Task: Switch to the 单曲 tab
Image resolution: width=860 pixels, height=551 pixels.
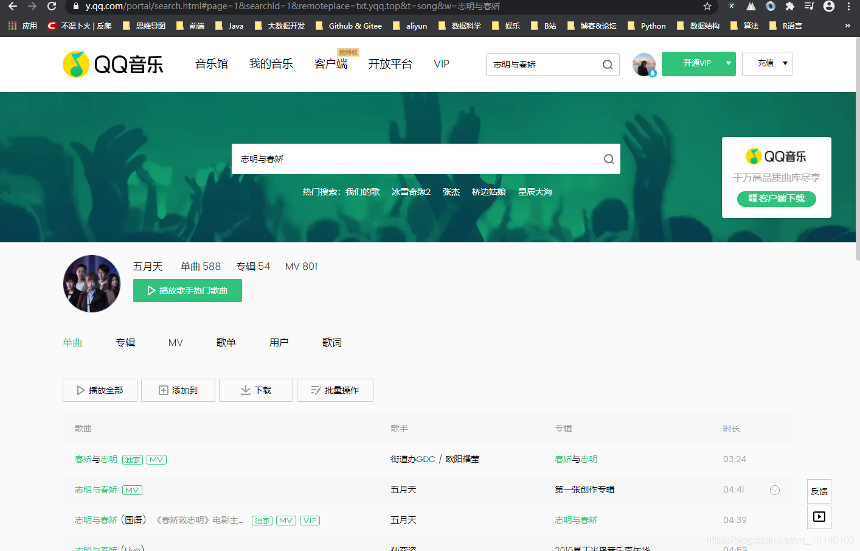Action: click(x=72, y=343)
